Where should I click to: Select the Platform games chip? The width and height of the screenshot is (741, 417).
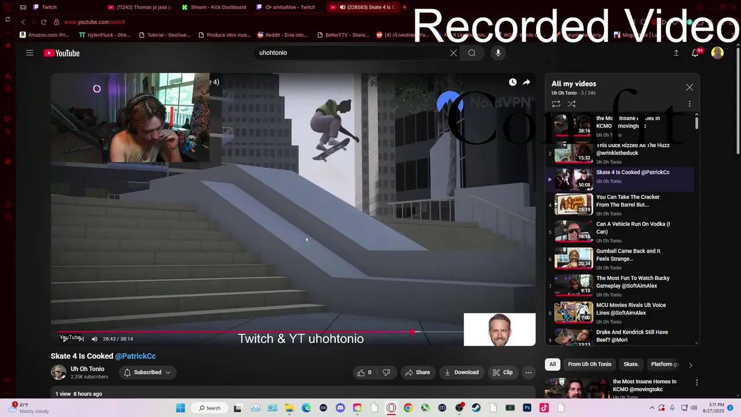click(665, 364)
